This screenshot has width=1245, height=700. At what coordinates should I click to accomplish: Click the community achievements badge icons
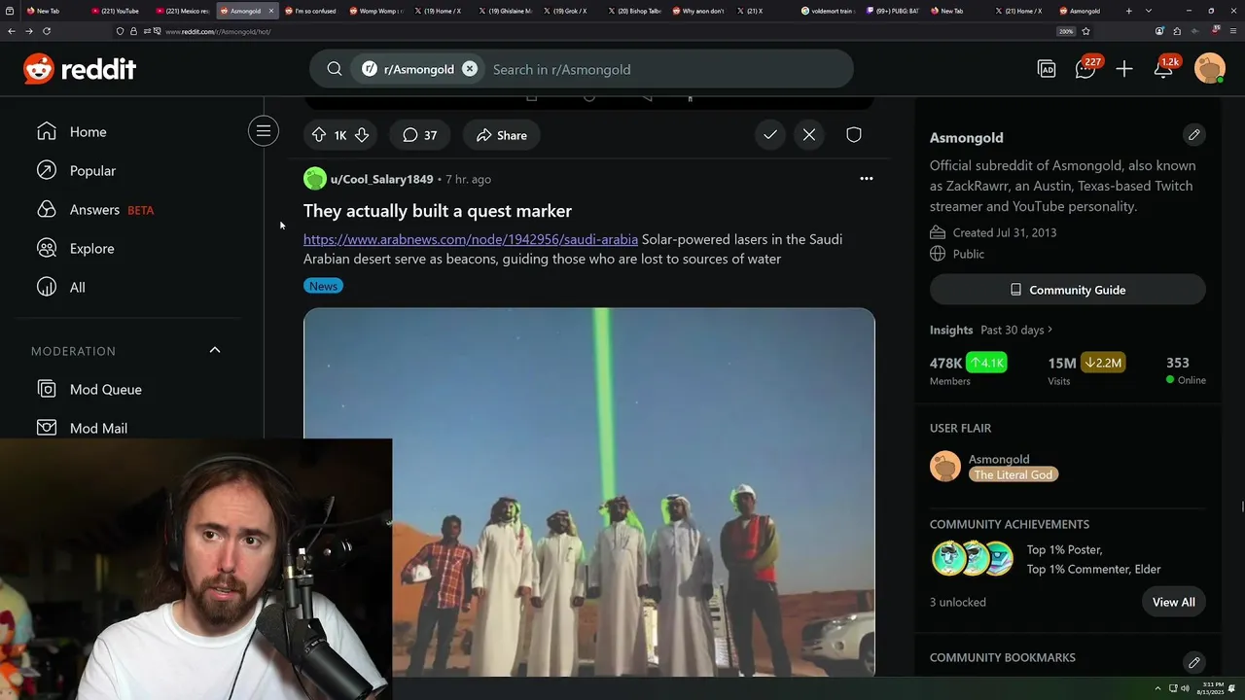(x=973, y=559)
